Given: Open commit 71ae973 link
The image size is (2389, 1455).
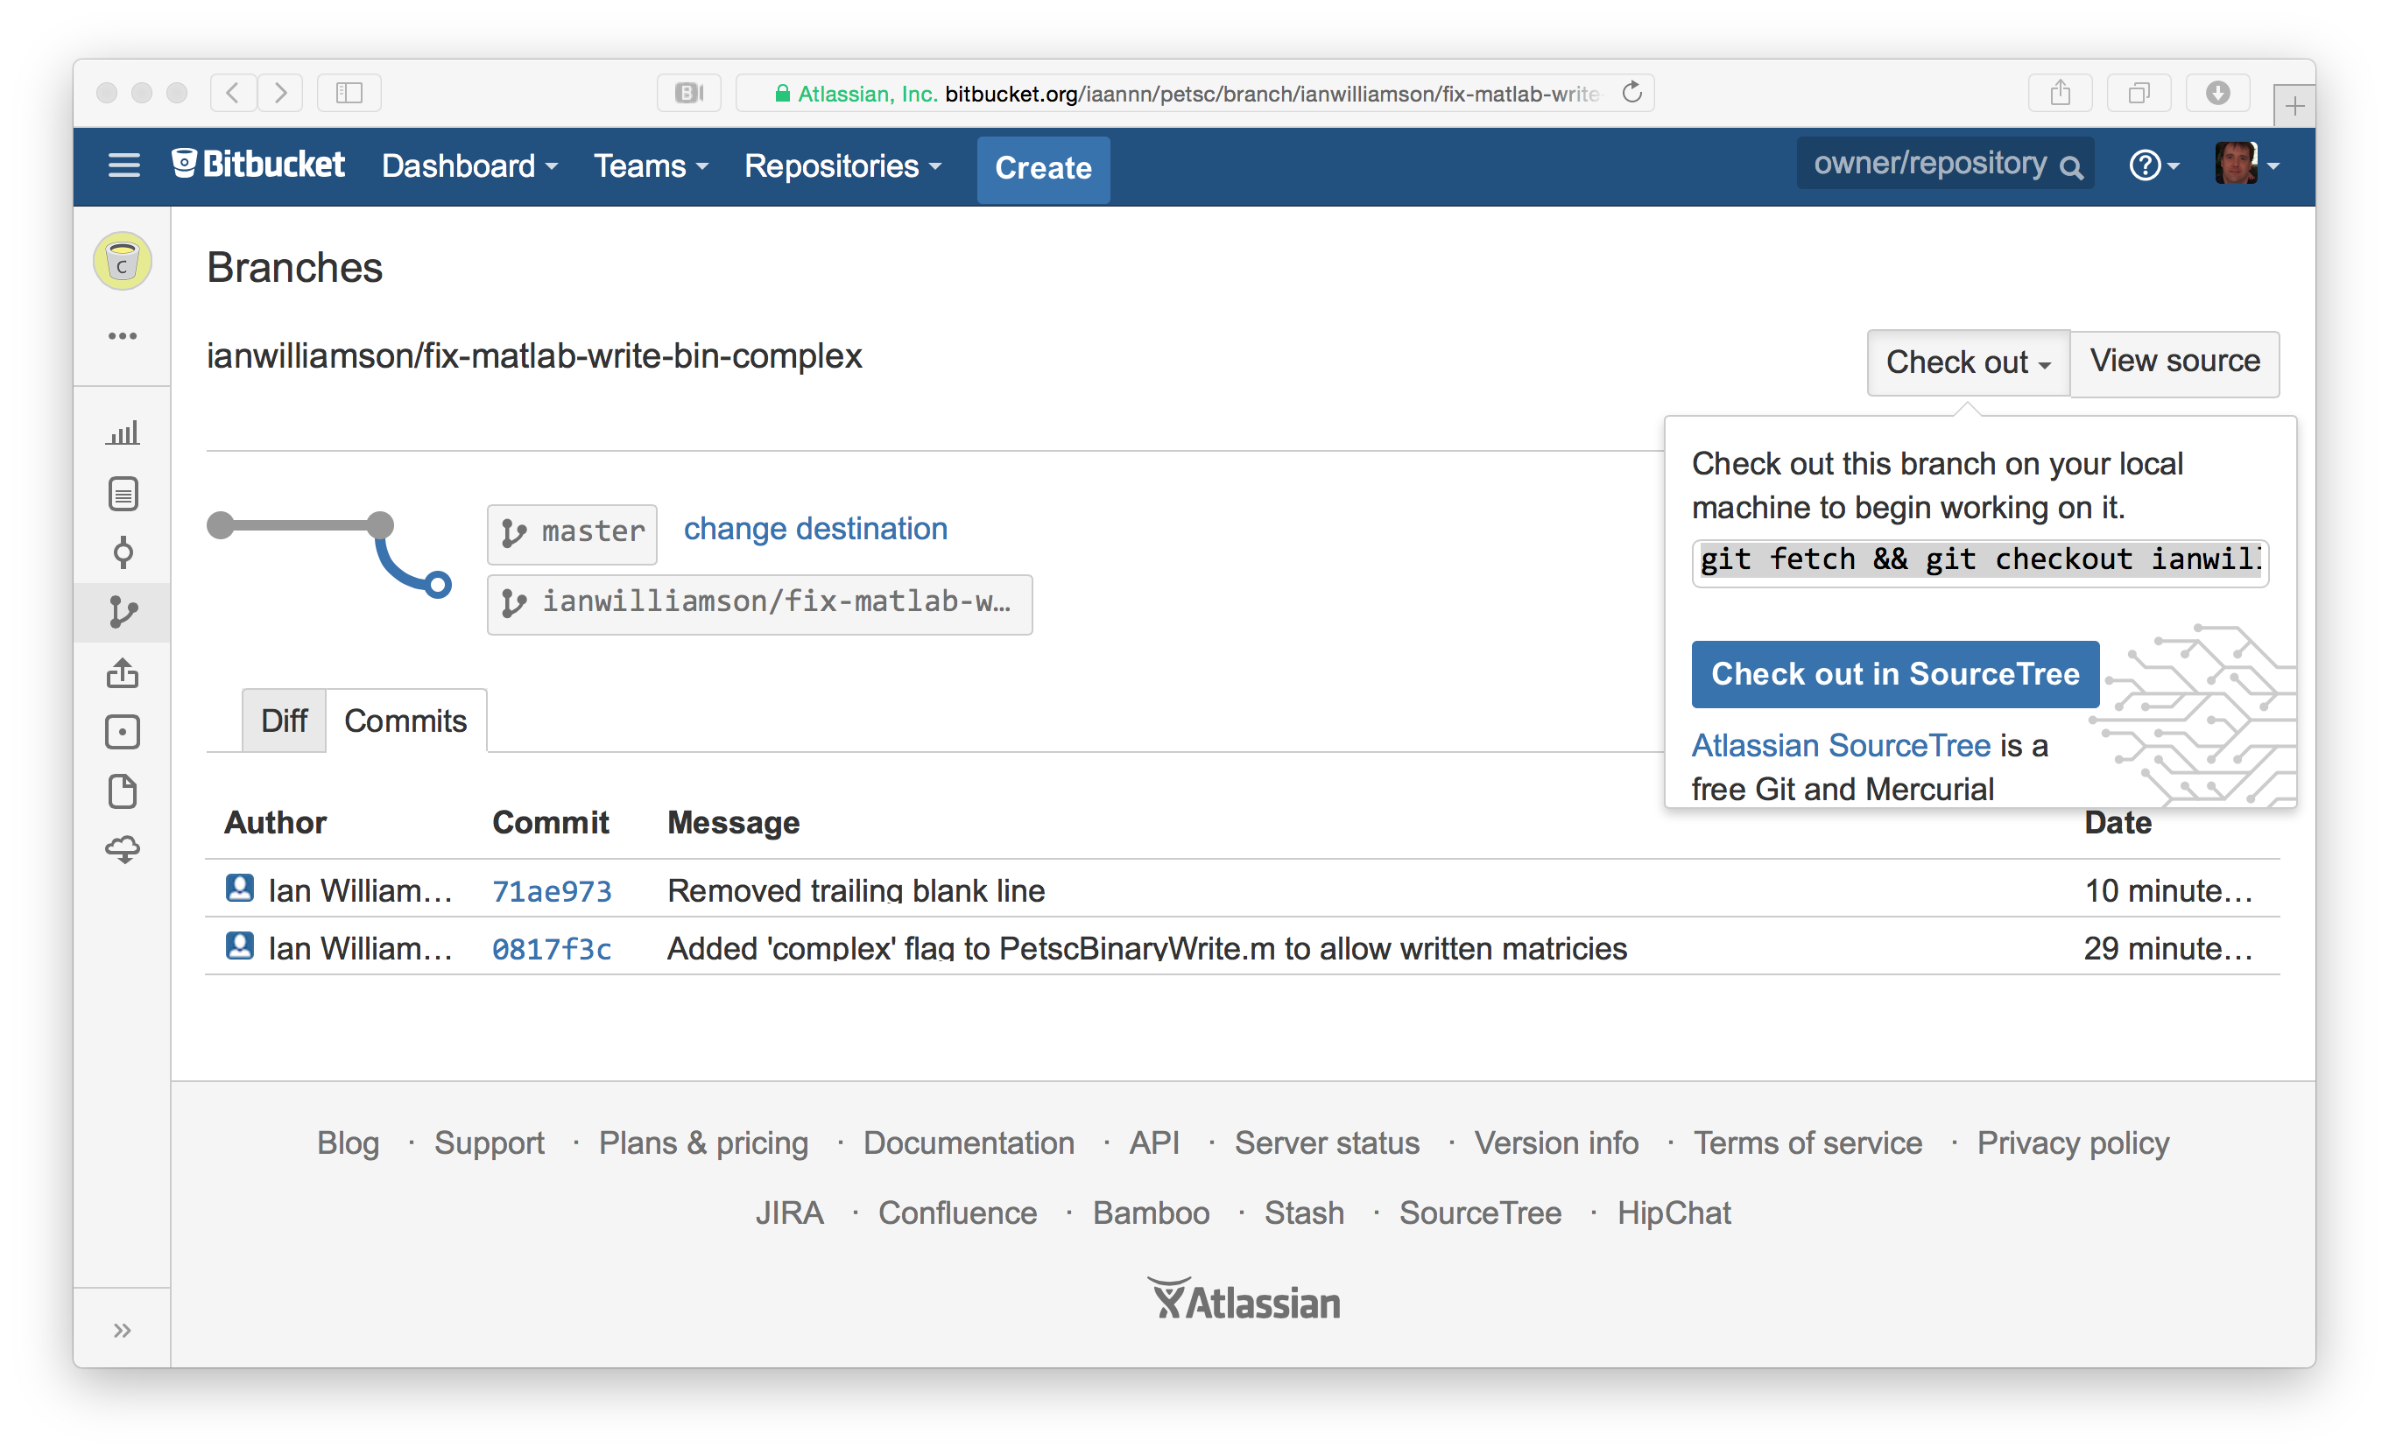Looking at the screenshot, I should click(552, 891).
